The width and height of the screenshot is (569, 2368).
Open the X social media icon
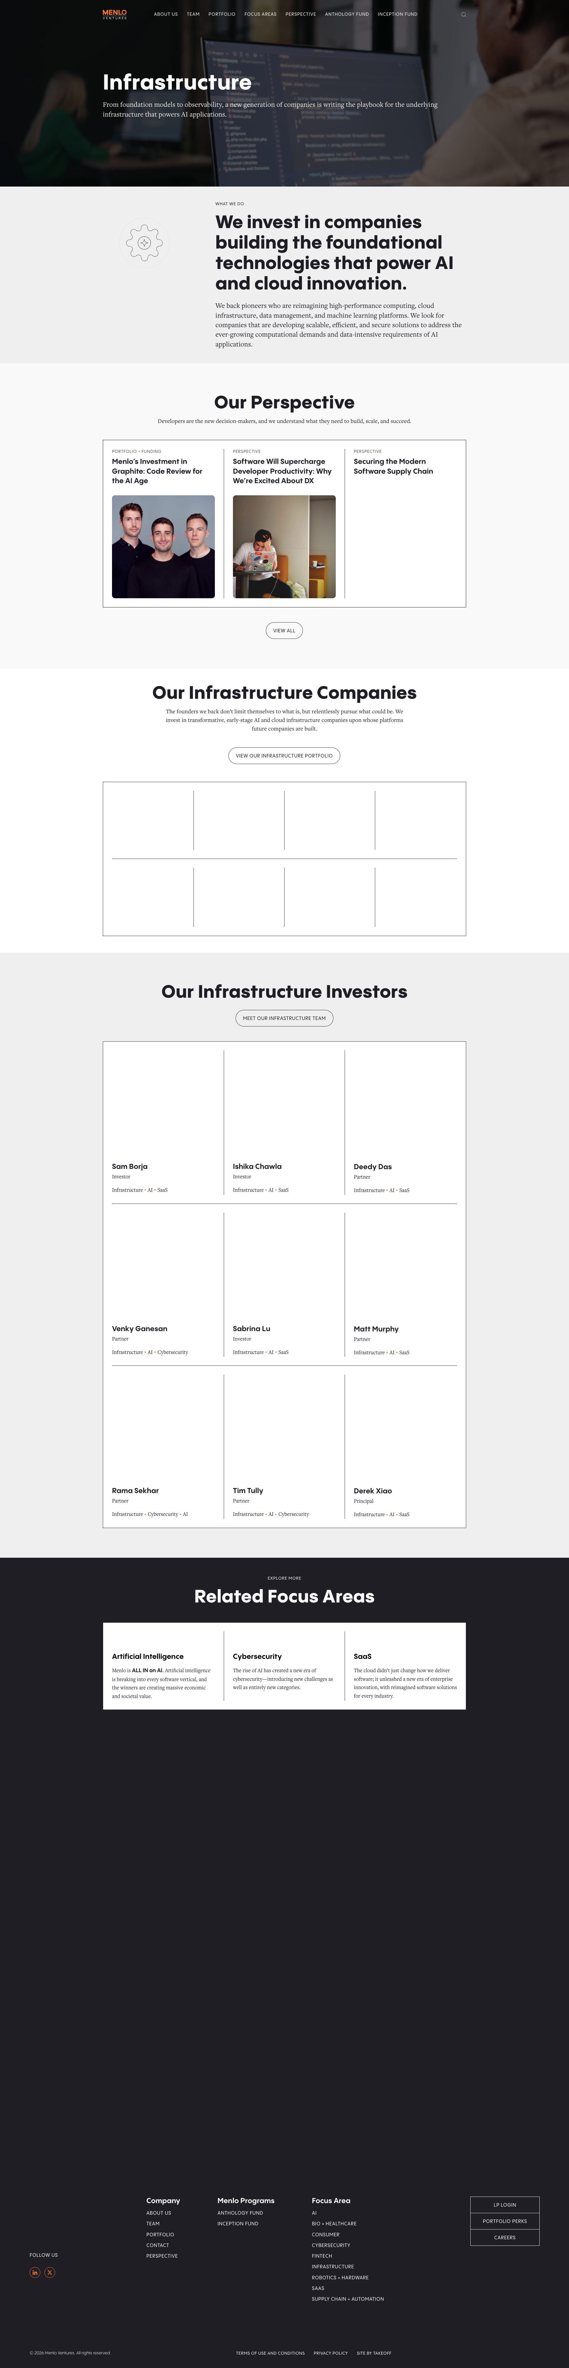pos(49,2272)
